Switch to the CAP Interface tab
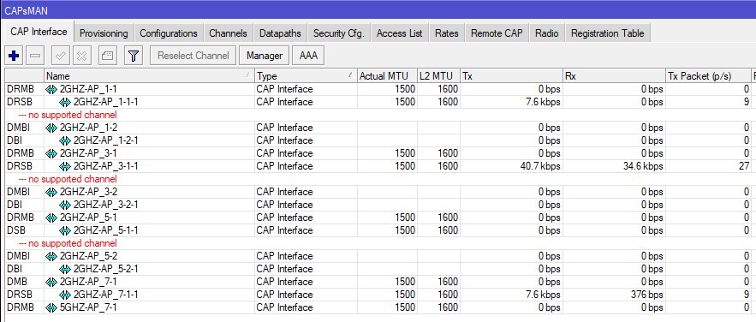 (x=39, y=32)
